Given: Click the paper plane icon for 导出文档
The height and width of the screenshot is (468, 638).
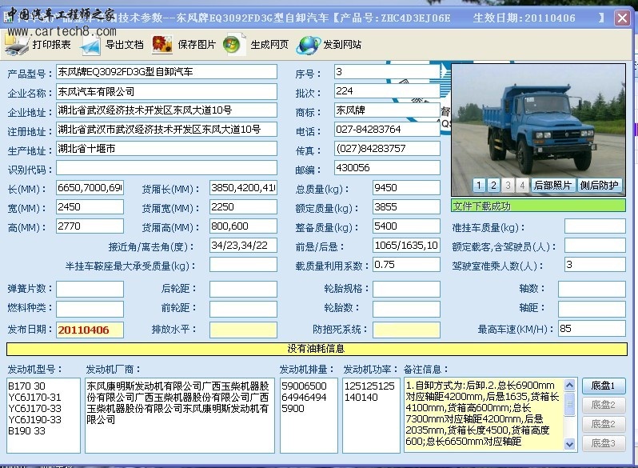Looking at the screenshot, I should (x=90, y=46).
